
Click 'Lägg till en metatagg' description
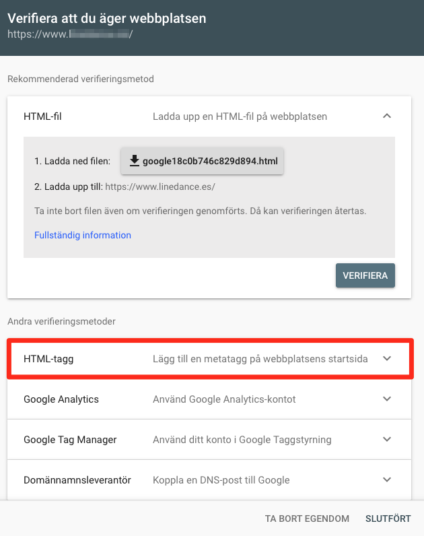coord(260,359)
